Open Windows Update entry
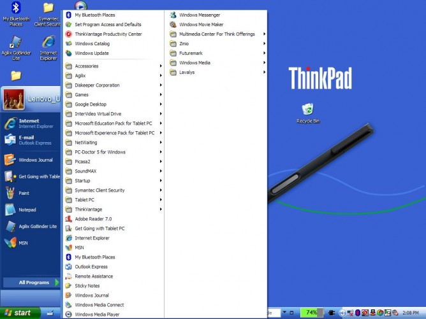The image size is (426, 319). 91,53
